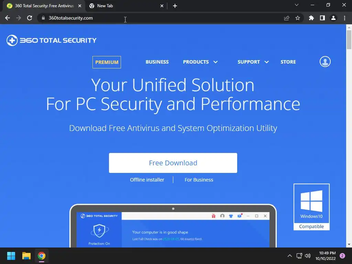
Task: Expand the PRODUCTS dropdown chevron
Action: tap(216, 62)
